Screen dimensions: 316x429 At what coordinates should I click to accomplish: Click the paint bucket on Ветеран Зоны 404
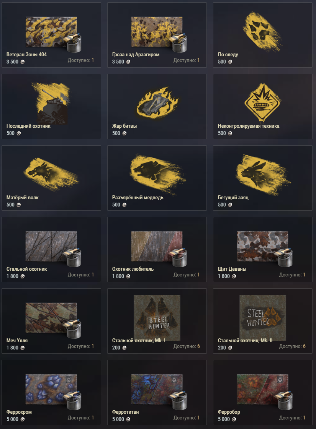point(74,43)
